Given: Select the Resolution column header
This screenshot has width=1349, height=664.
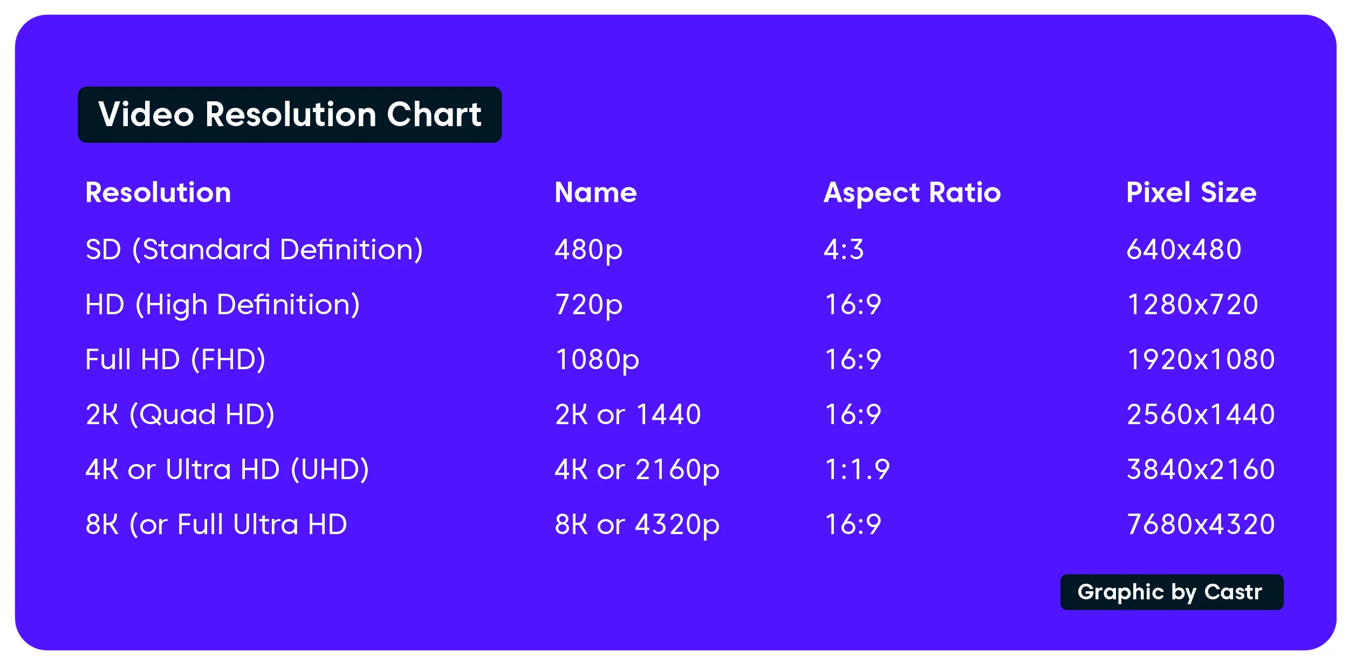Looking at the screenshot, I should pos(158,192).
